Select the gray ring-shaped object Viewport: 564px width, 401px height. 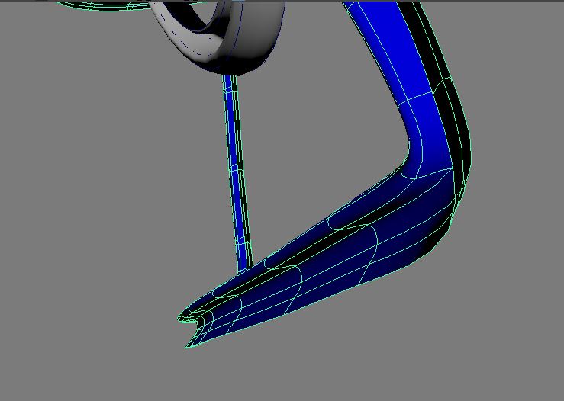(x=259, y=46)
